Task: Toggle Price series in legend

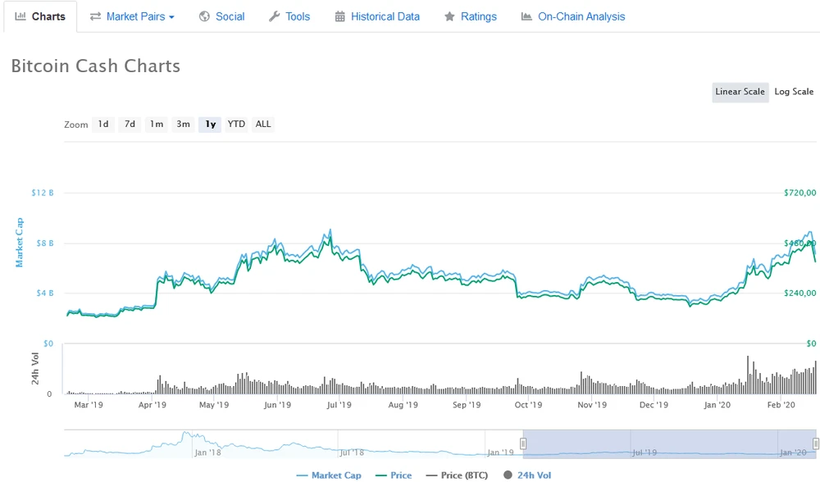Action: pos(394,475)
